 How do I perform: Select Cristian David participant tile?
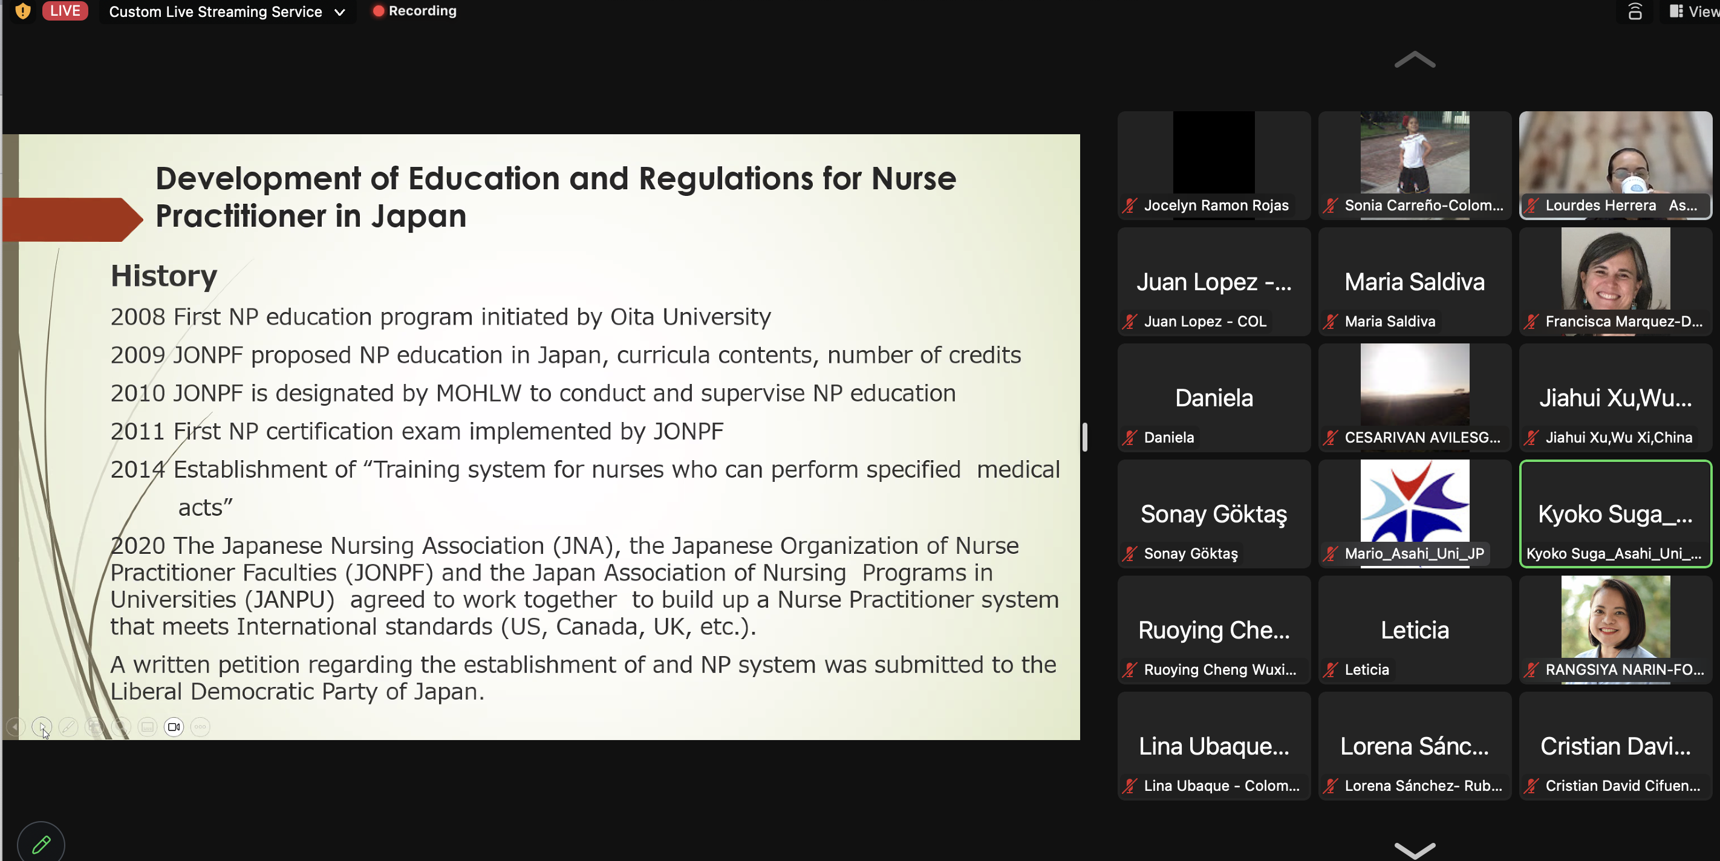(x=1615, y=746)
